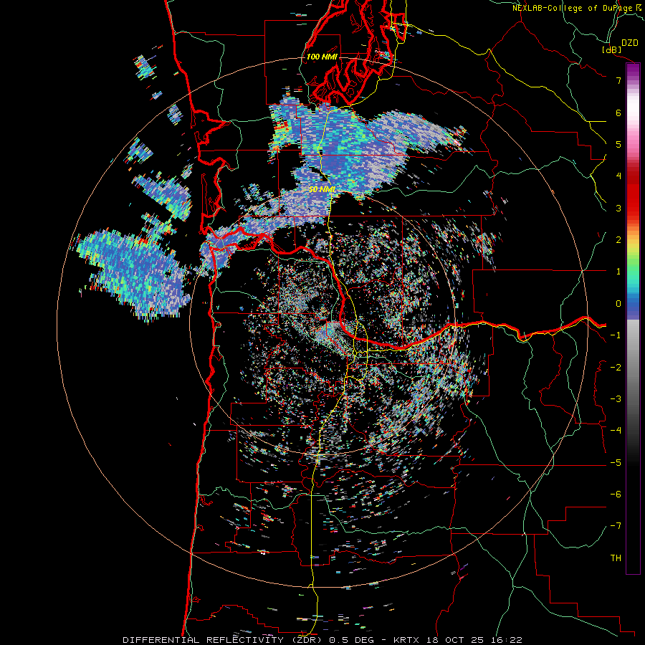Click the "5" value on the dB scale
The height and width of the screenshot is (645, 645).
pyautogui.click(x=618, y=144)
